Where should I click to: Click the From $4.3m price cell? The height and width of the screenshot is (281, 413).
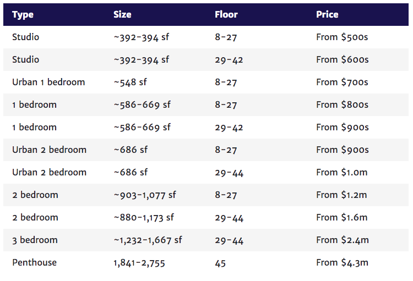coord(342,263)
